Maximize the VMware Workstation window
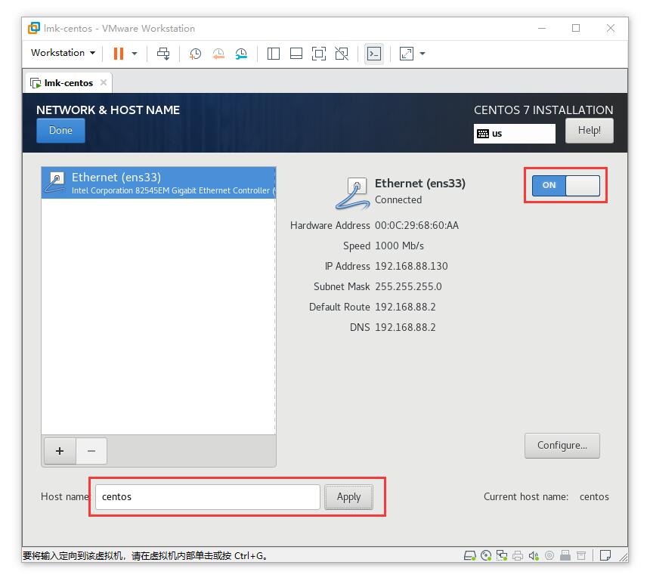The width and height of the screenshot is (650, 587). [x=576, y=28]
